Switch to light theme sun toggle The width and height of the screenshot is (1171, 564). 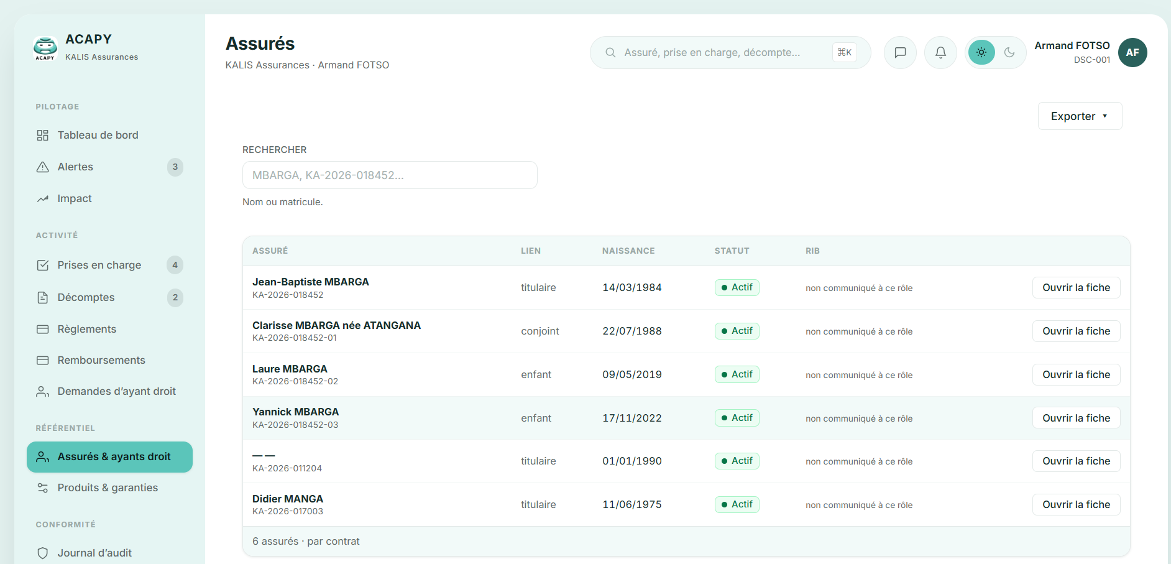(981, 53)
